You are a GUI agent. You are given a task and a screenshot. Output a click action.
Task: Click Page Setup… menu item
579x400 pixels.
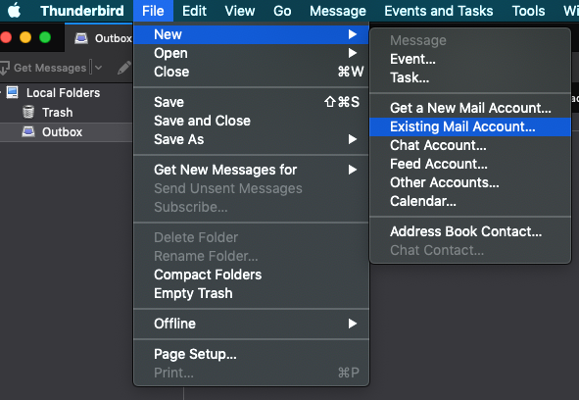(251, 354)
